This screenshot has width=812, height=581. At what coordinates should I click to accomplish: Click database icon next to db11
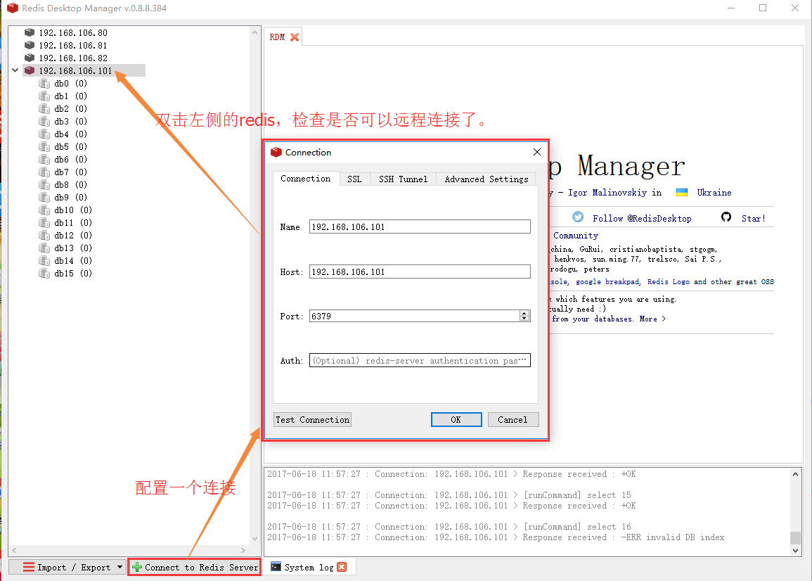(x=44, y=222)
